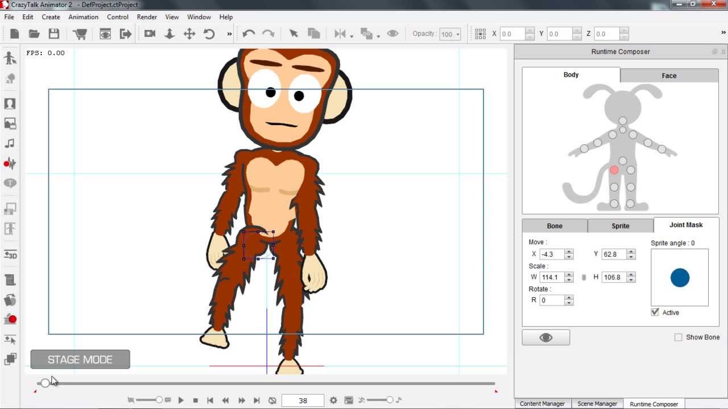The width and height of the screenshot is (728, 409).
Task: Open the Animation menu
Action: tap(83, 17)
